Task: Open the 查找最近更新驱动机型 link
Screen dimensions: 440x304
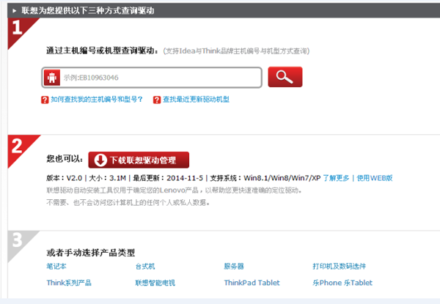Action: click(x=196, y=100)
